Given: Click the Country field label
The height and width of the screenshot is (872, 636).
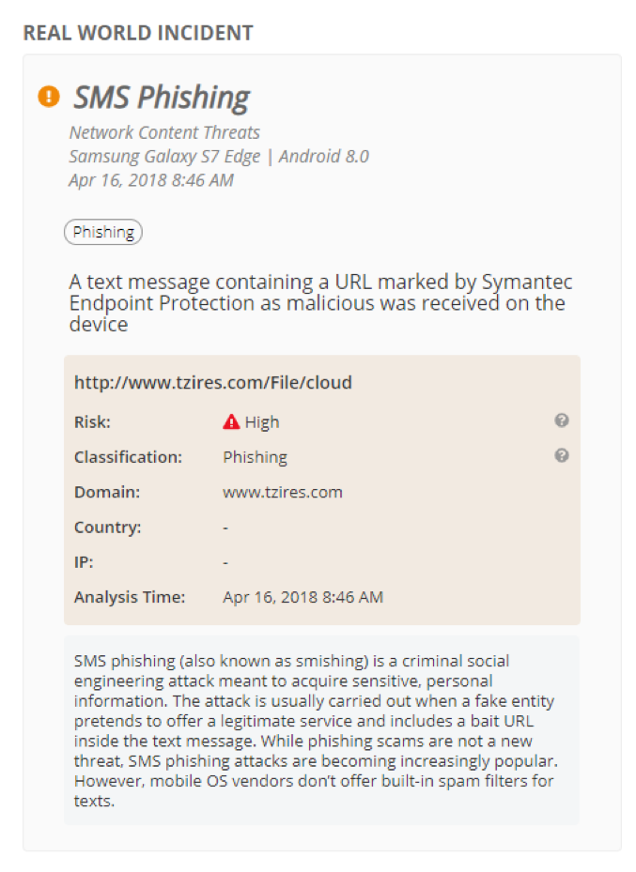Looking at the screenshot, I should (x=108, y=528).
